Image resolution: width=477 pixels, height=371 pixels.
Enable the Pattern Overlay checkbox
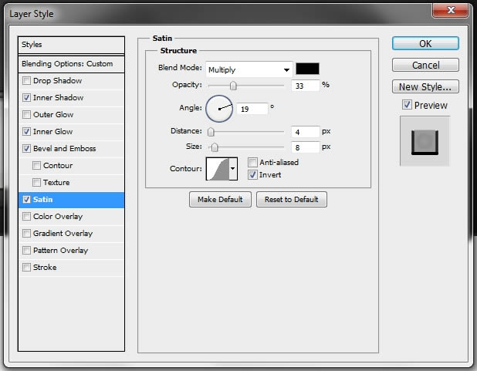(27, 250)
